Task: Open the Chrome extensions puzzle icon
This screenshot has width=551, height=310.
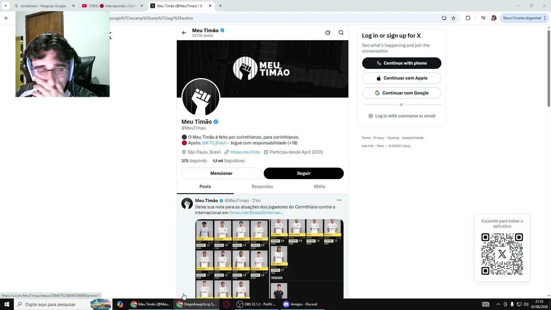Action: (x=468, y=18)
